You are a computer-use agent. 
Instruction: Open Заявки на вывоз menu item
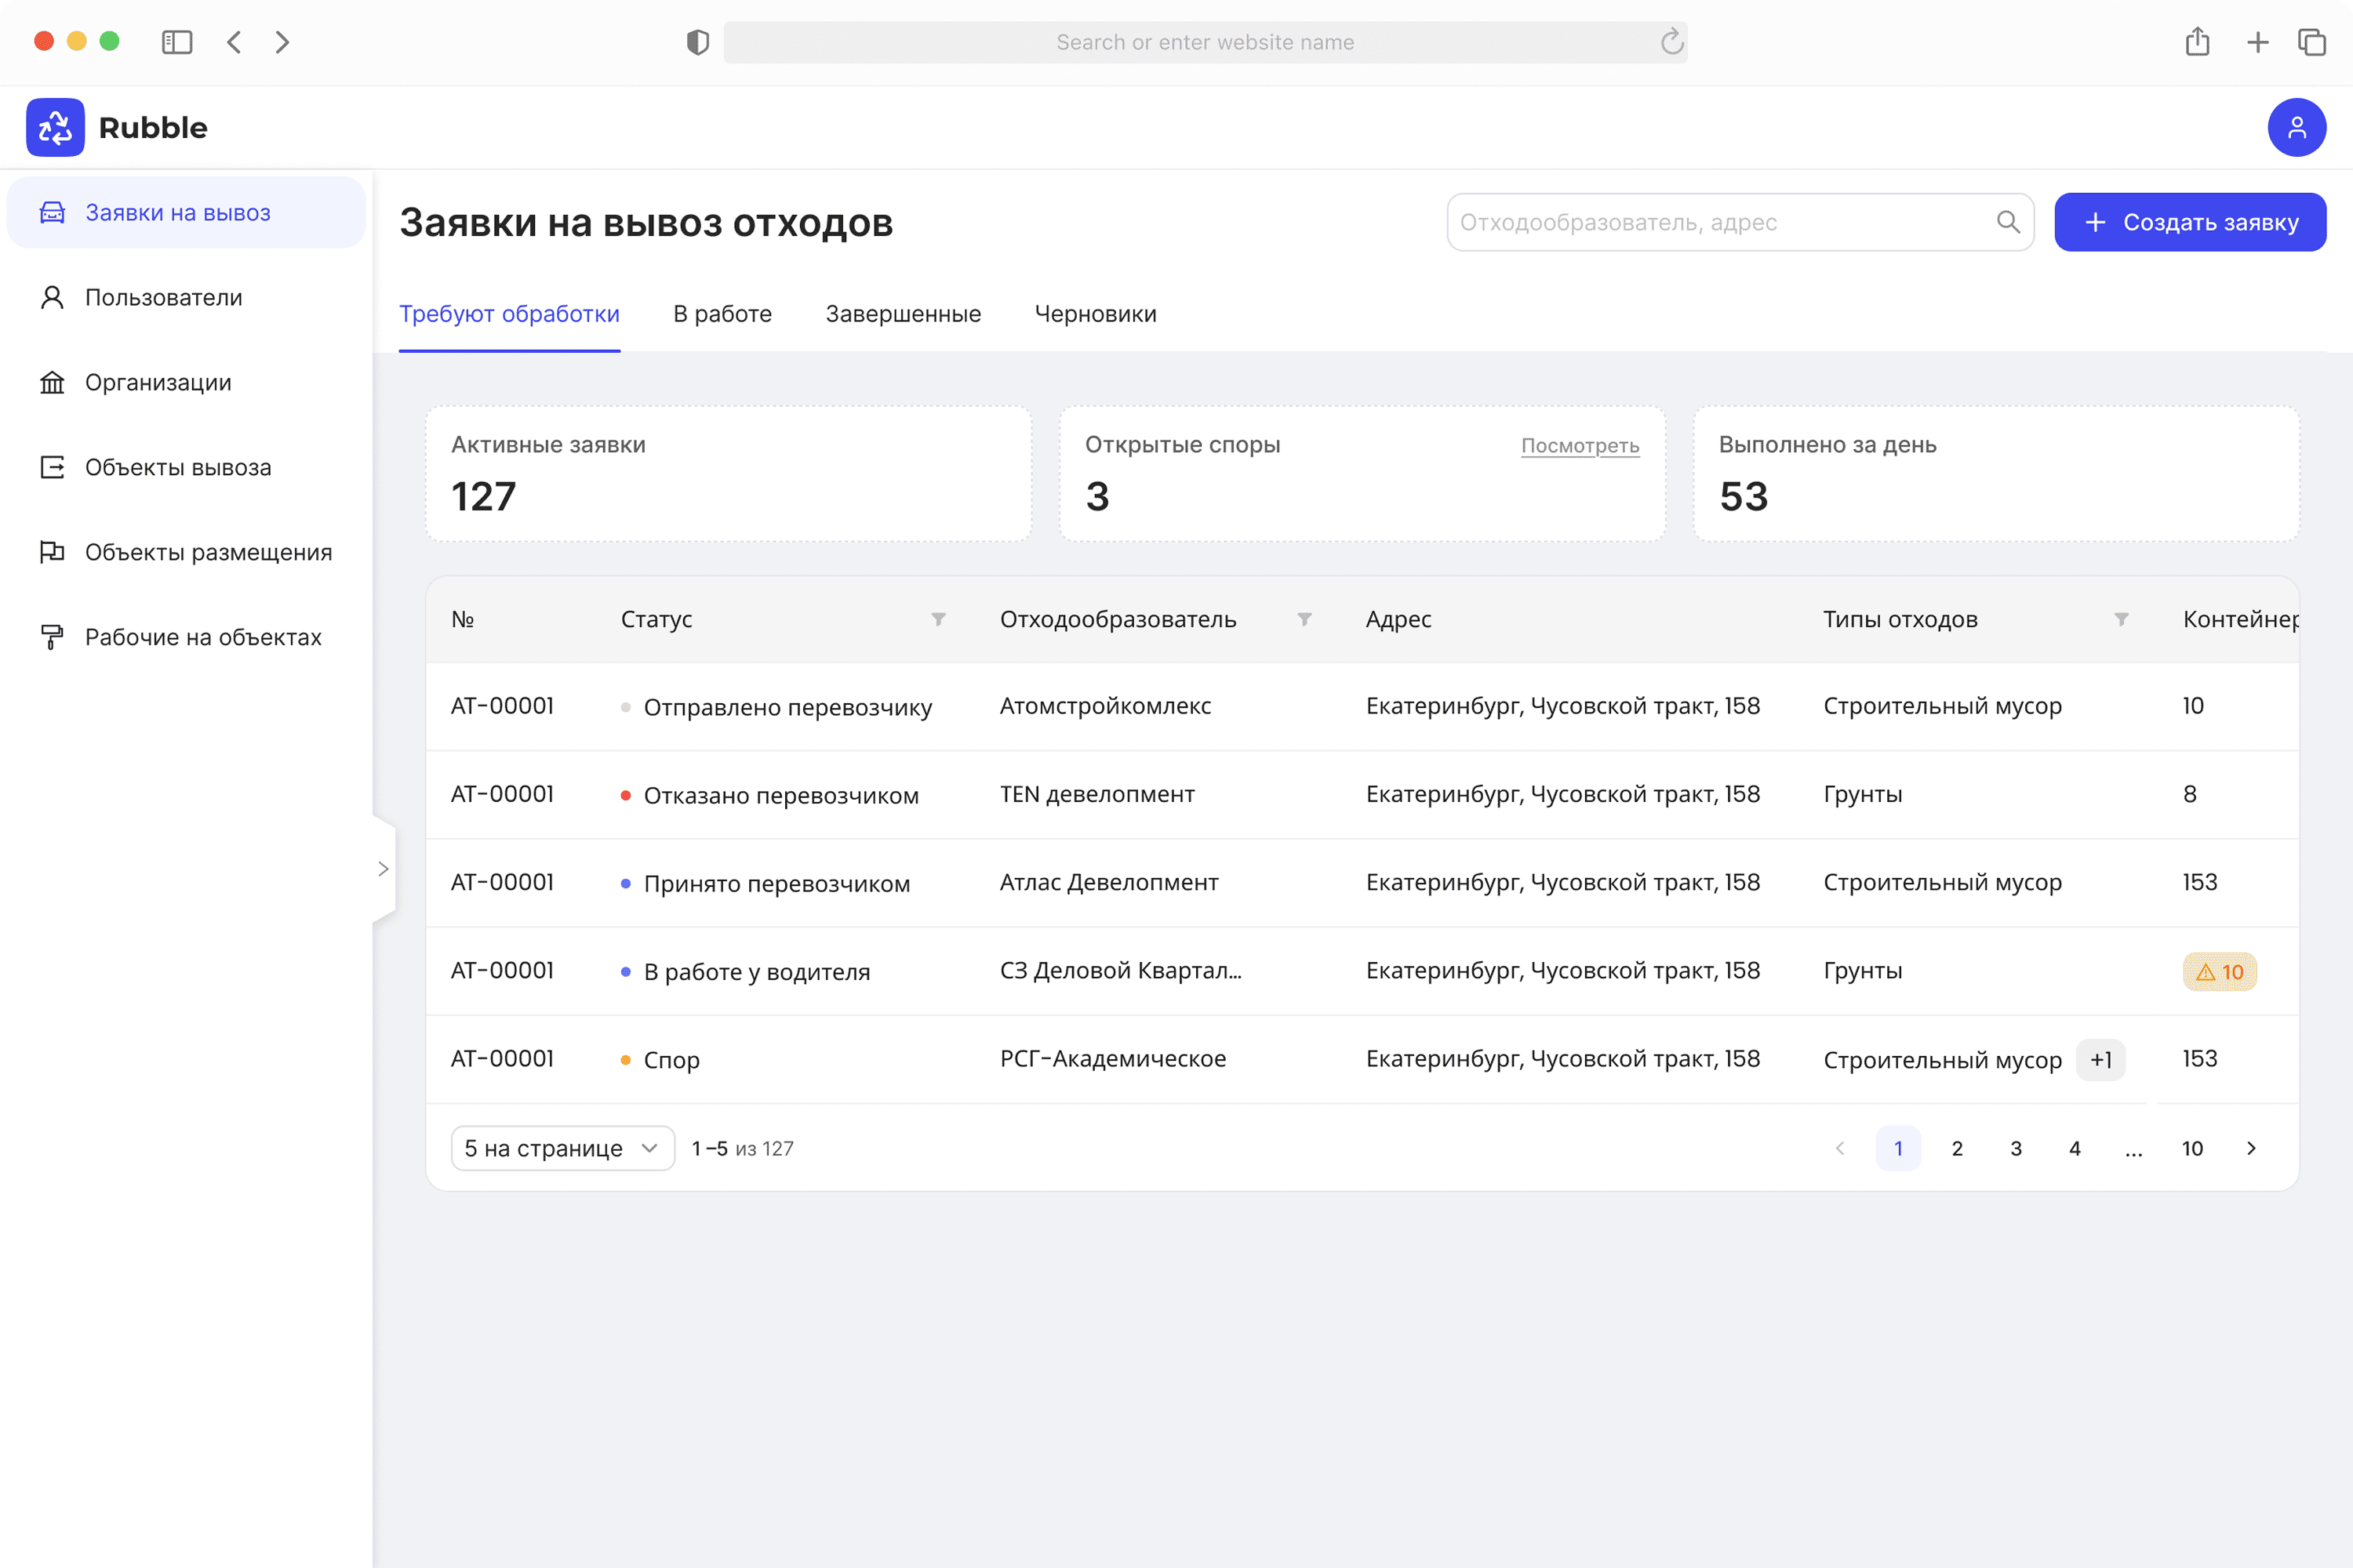pyautogui.click(x=186, y=213)
